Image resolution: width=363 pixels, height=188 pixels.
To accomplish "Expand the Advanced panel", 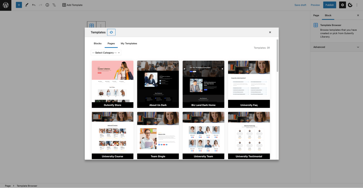I will click(x=336, y=47).
